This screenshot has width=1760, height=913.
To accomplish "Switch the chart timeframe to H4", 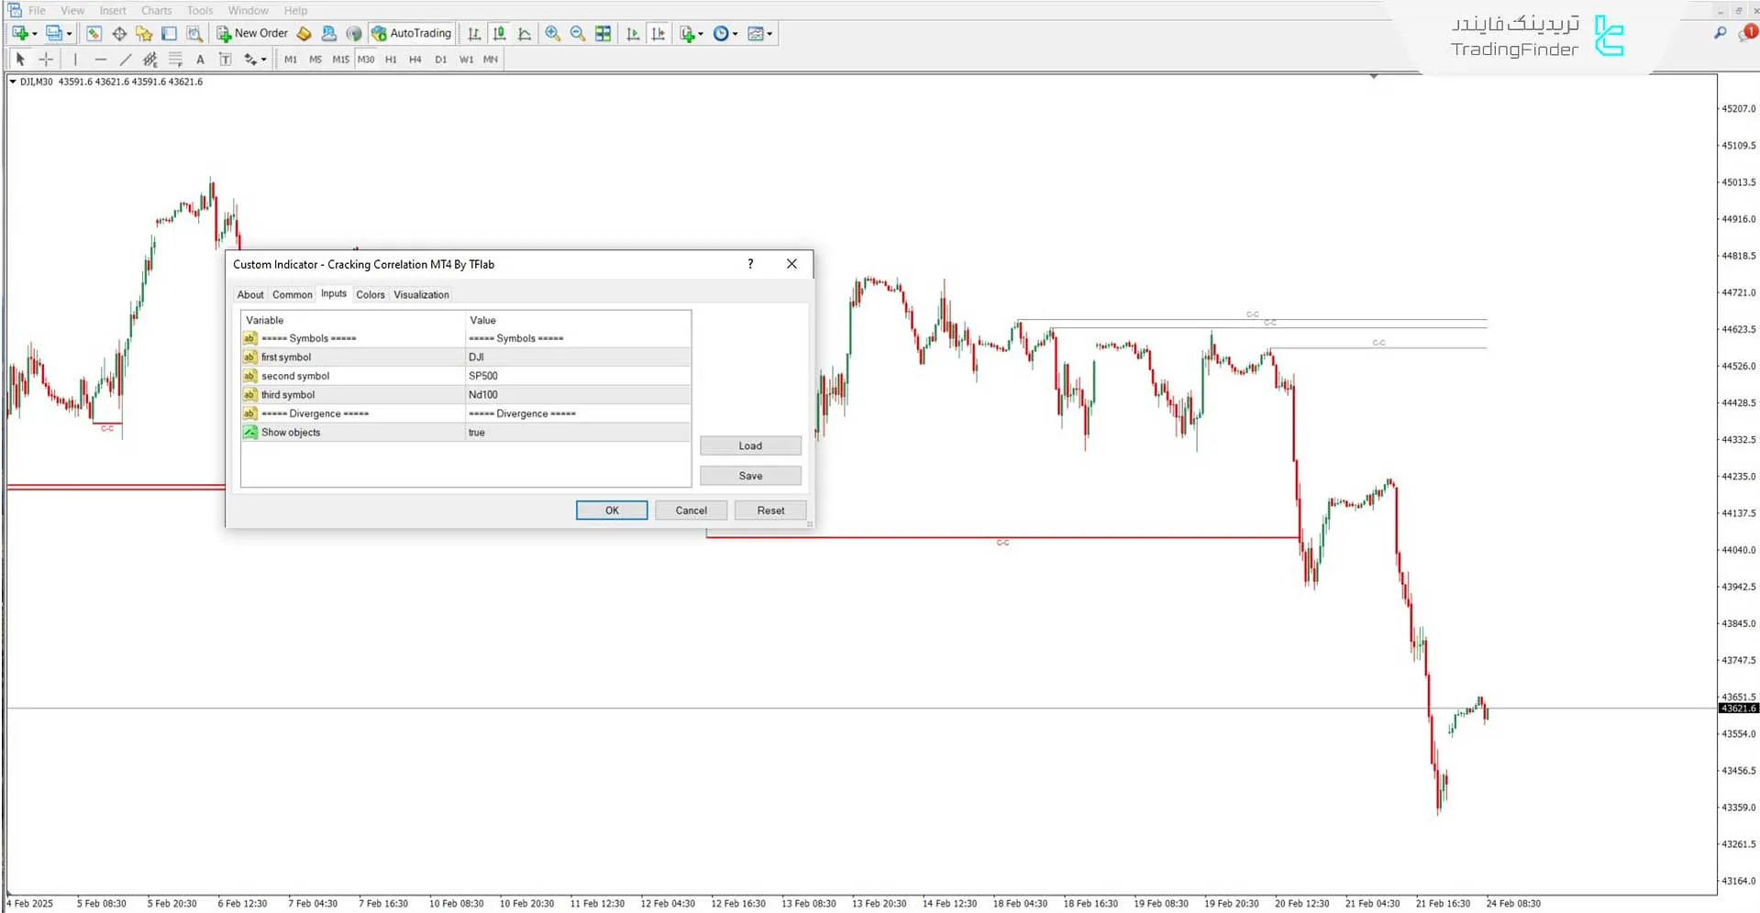I will [415, 59].
